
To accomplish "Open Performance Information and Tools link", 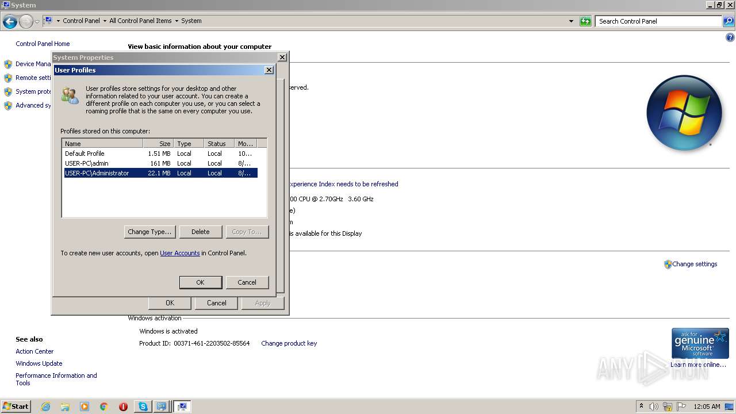I will pos(56,379).
